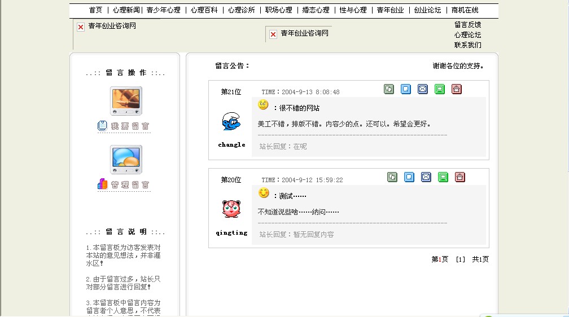Click the 留言公告 heading
The width and height of the screenshot is (569, 317).
(232, 65)
